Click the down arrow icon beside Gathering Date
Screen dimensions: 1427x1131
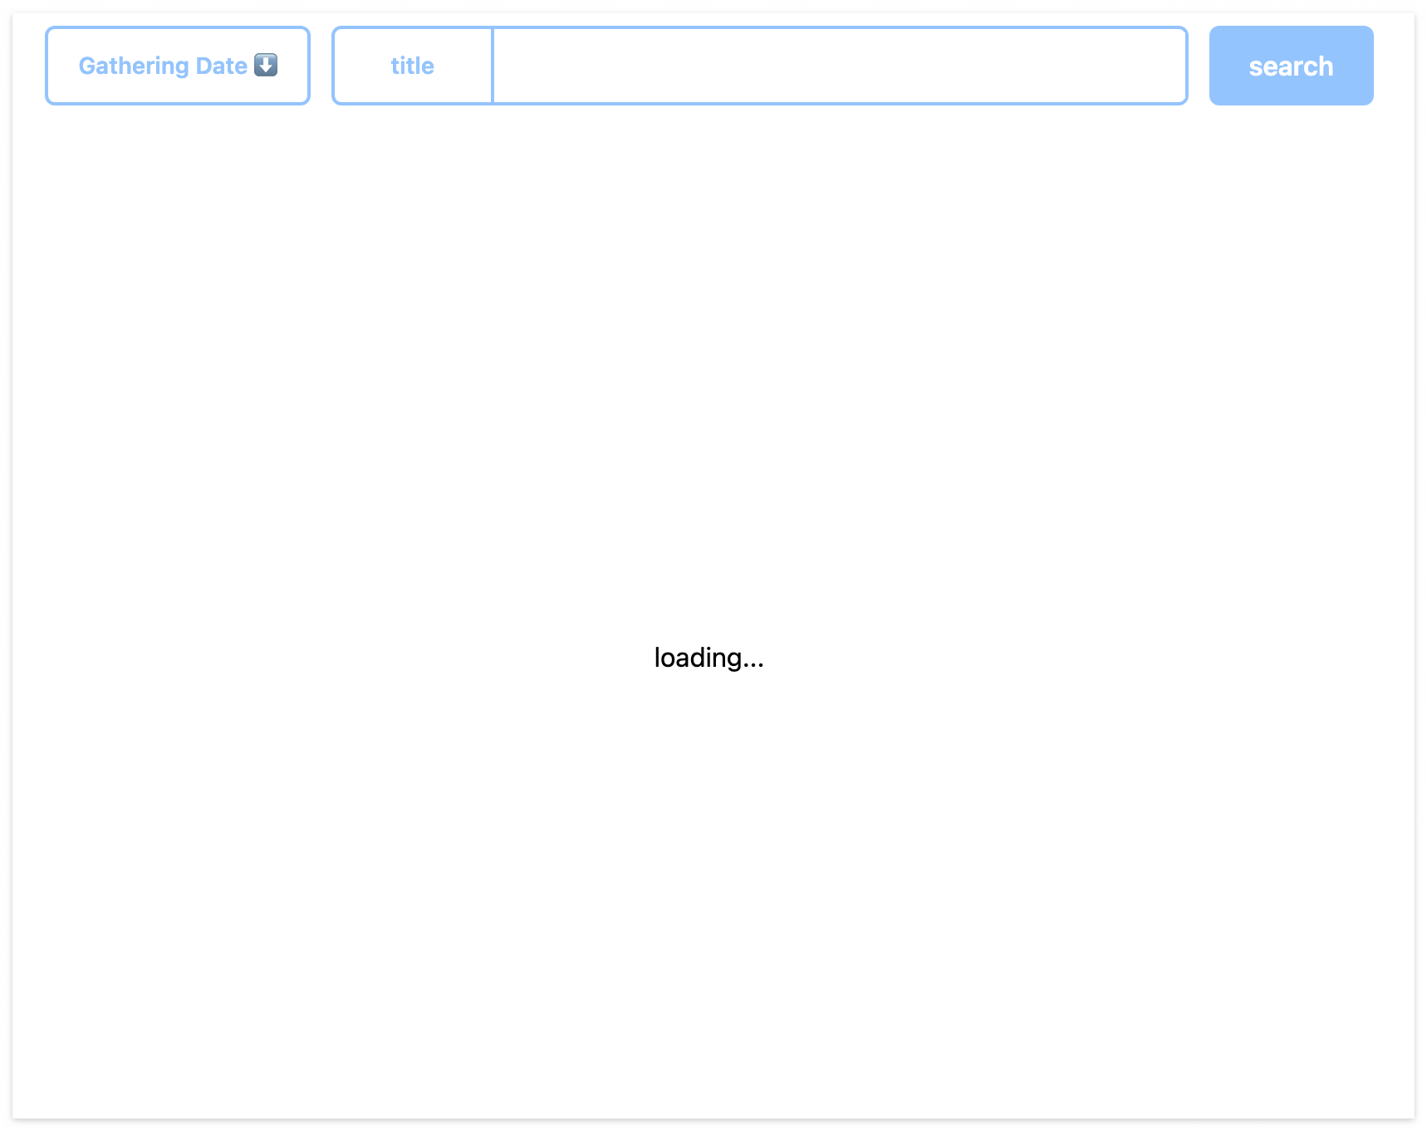[266, 65]
